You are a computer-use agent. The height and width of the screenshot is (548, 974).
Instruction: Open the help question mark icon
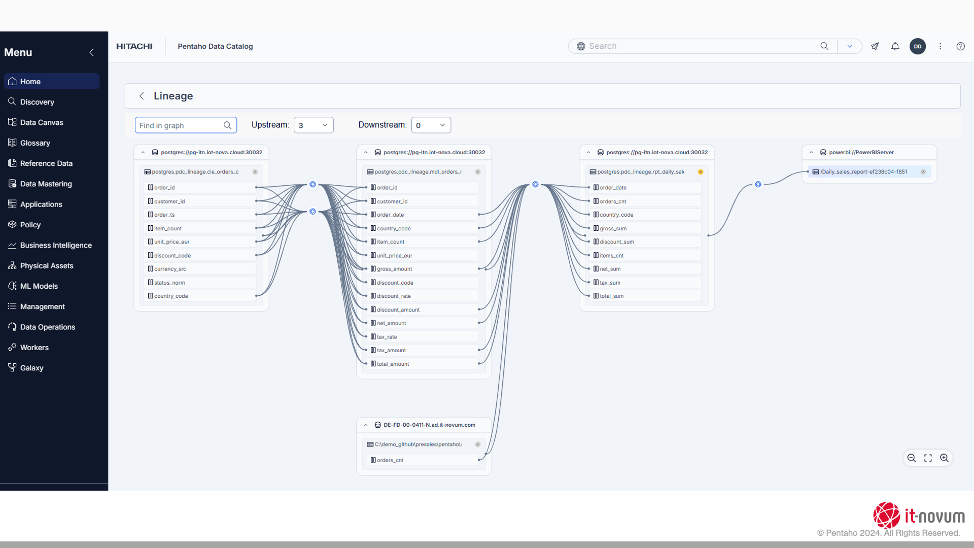click(960, 46)
